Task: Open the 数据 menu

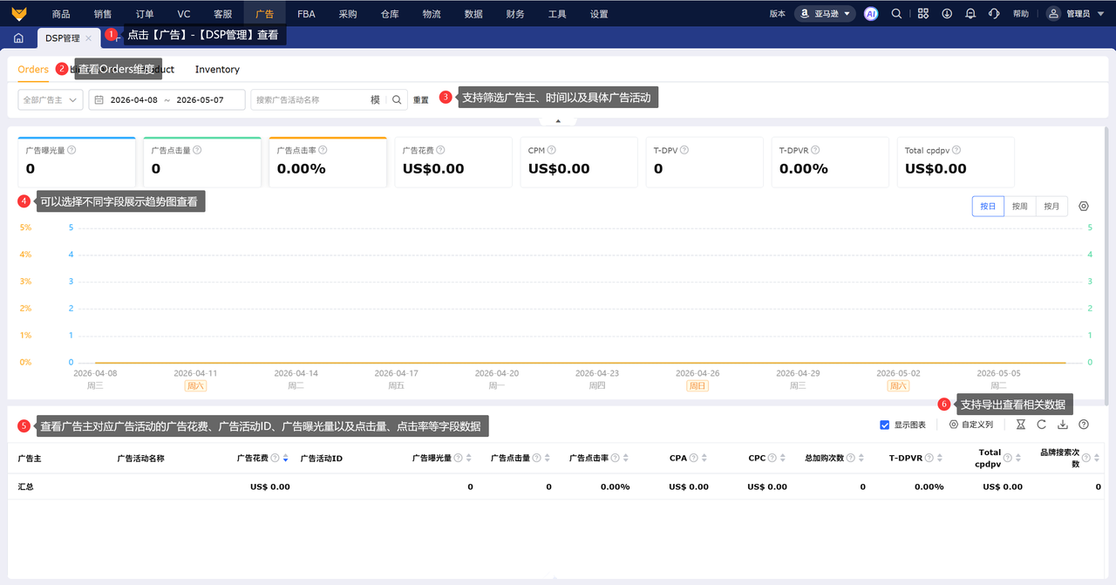Action: coord(473,14)
